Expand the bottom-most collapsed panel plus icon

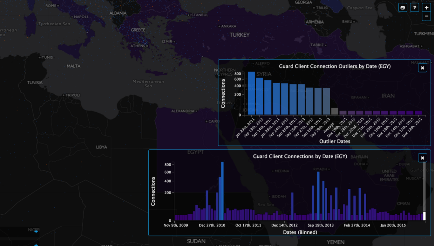coord(36,245)
